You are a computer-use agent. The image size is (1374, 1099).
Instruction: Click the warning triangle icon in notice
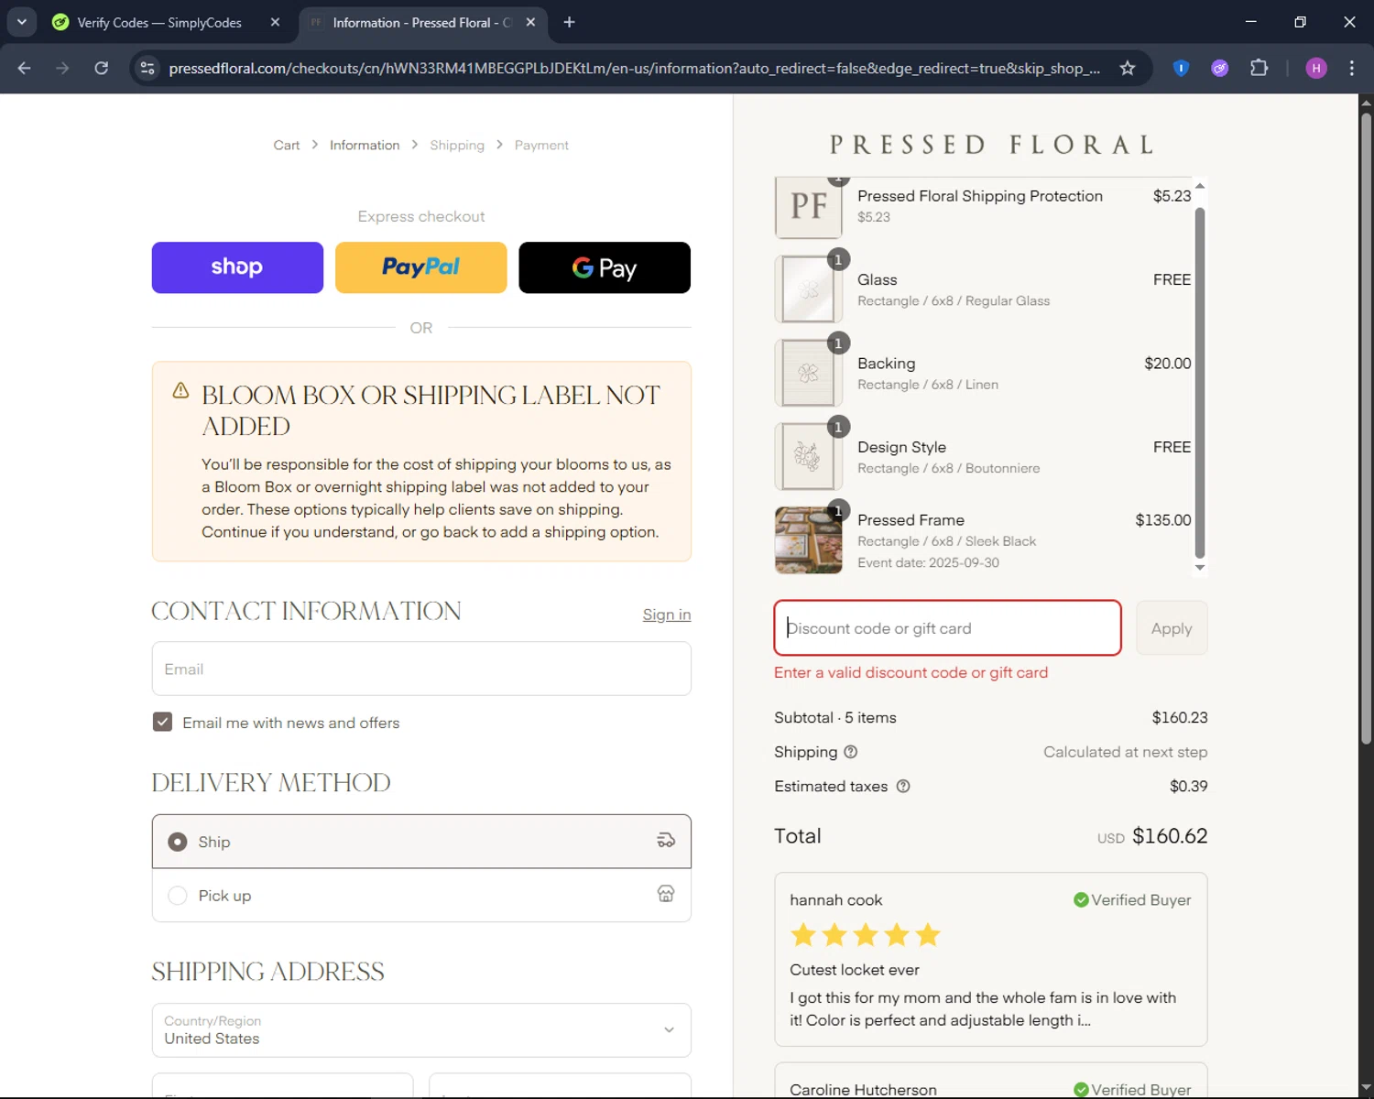pos(180,390)
